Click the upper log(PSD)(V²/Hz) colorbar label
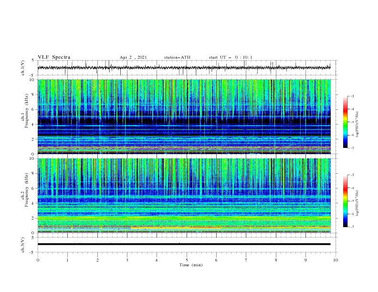 357,125
